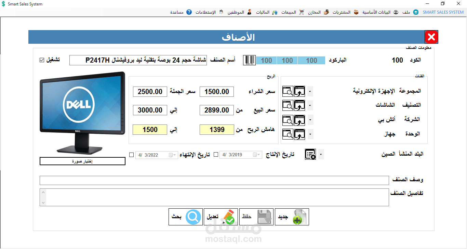Click the وصف الصنف description field
Viewport: 467px width, 249px height.
214,180
